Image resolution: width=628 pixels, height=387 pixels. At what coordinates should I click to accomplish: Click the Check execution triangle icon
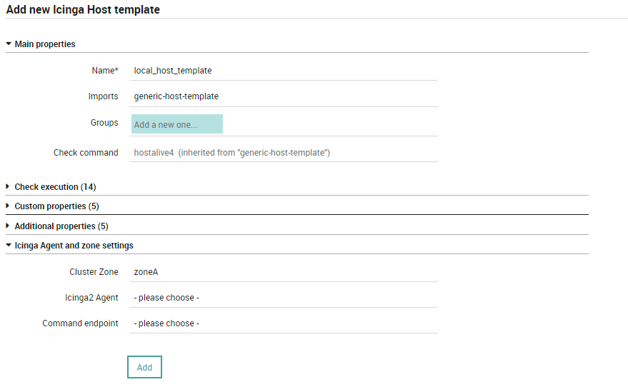8,187
